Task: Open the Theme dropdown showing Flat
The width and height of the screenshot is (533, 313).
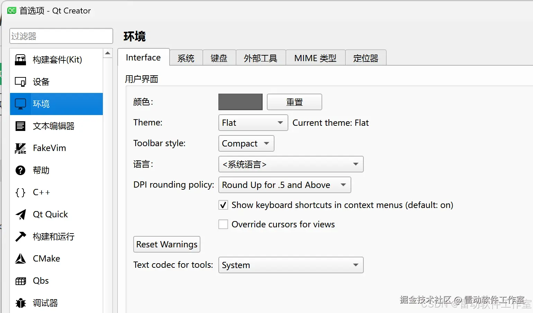Action: tap(253, 123)
